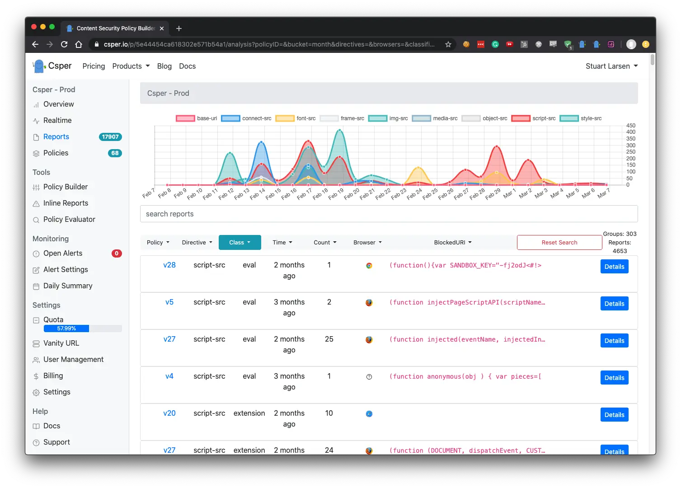Open the Policy filter dropdown
681x488 pixels.
coord(158,243)
